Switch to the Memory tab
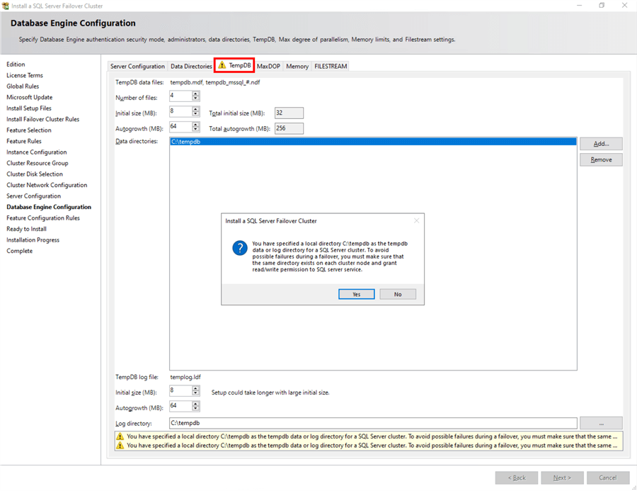Screen dimensions: 637x491 297,67
